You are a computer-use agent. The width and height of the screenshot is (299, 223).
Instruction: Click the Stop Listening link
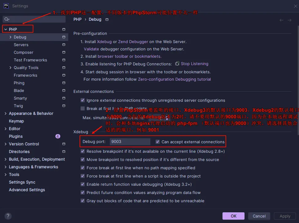195,64
